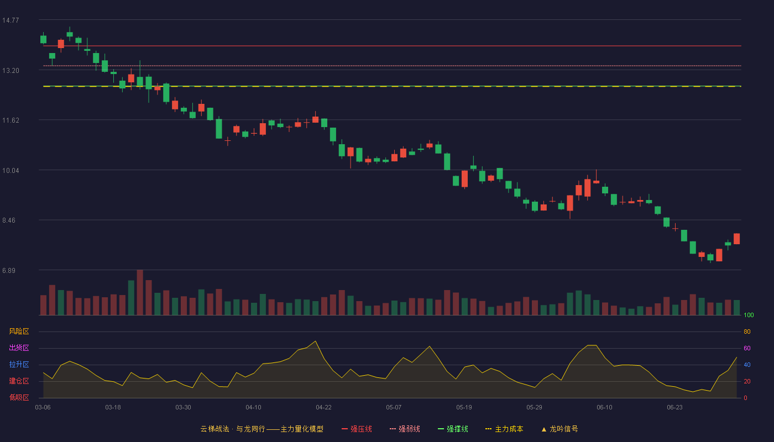Toggle the 强弱线 legend entry
This screenshot has height=442, width=774.
tap(405, 429)
